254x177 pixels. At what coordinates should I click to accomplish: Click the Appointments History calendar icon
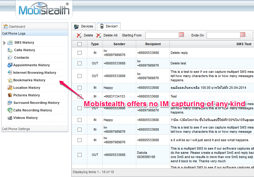(x=10, y=65)
